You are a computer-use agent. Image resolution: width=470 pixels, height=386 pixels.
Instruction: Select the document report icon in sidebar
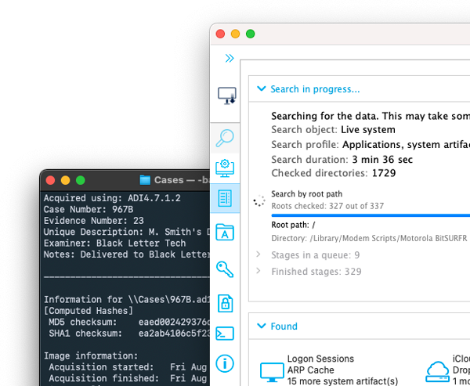pyautogui.click(x=226, y=198)
